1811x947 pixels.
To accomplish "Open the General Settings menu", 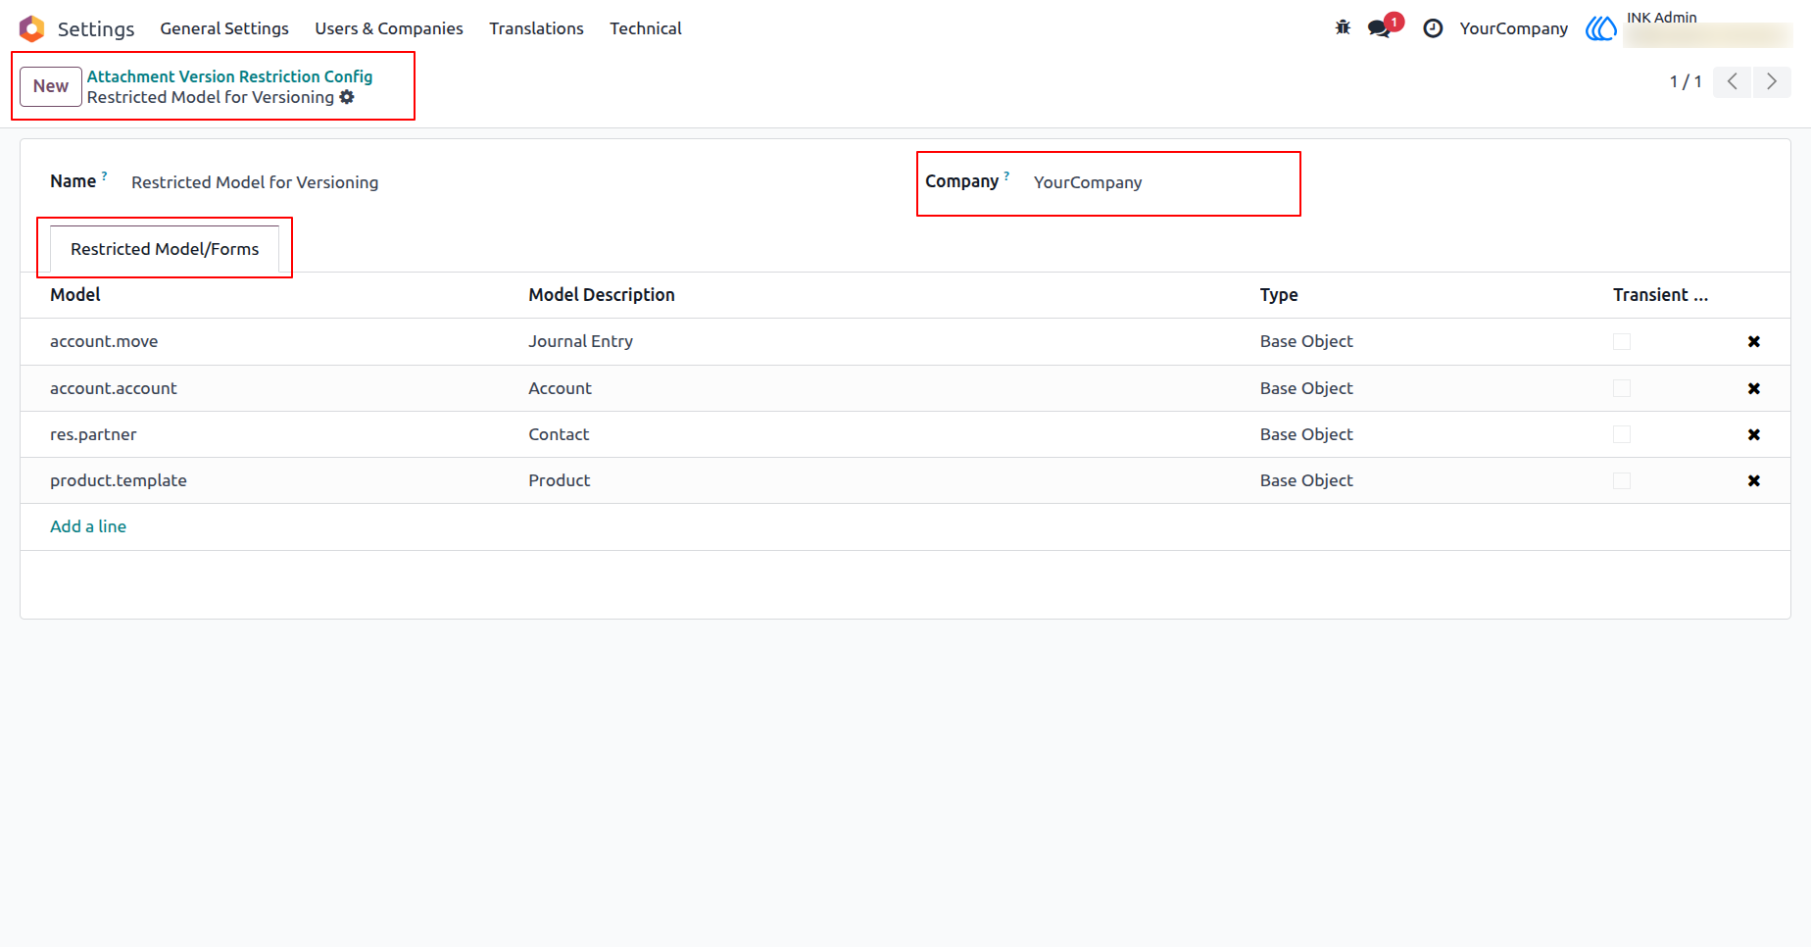I will click(224, 28).
